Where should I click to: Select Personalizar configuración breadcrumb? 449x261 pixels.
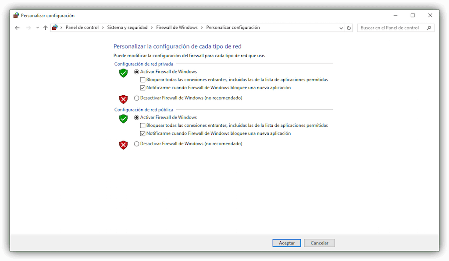click(x=233, y=28)
